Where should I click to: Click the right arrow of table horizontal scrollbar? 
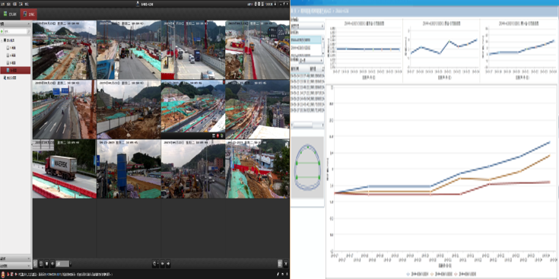click(323, 125)
